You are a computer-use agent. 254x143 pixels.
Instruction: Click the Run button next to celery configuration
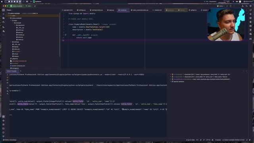click(227, 6)
